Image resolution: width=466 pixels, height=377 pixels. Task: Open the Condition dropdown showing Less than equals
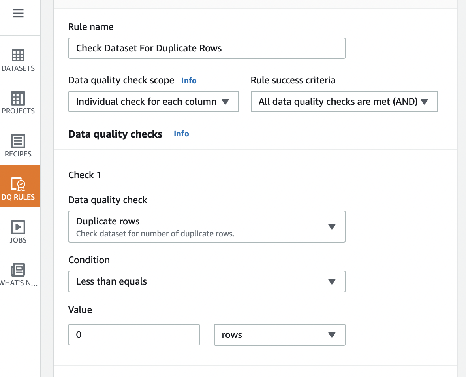(x=207, y=281)
